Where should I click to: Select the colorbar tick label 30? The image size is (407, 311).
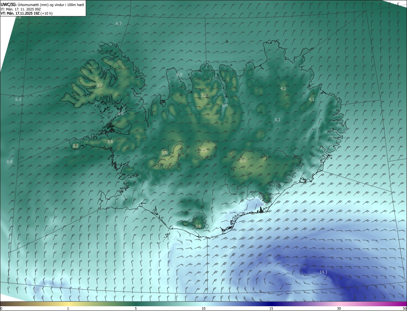click(x=339, y=308)
